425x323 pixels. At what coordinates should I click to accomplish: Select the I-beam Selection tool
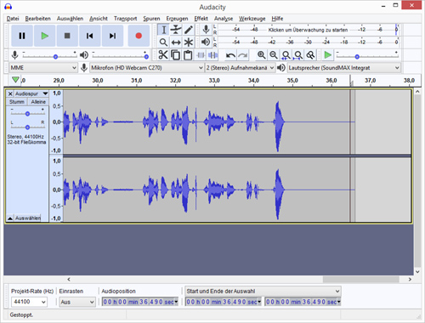coord(163,30)
